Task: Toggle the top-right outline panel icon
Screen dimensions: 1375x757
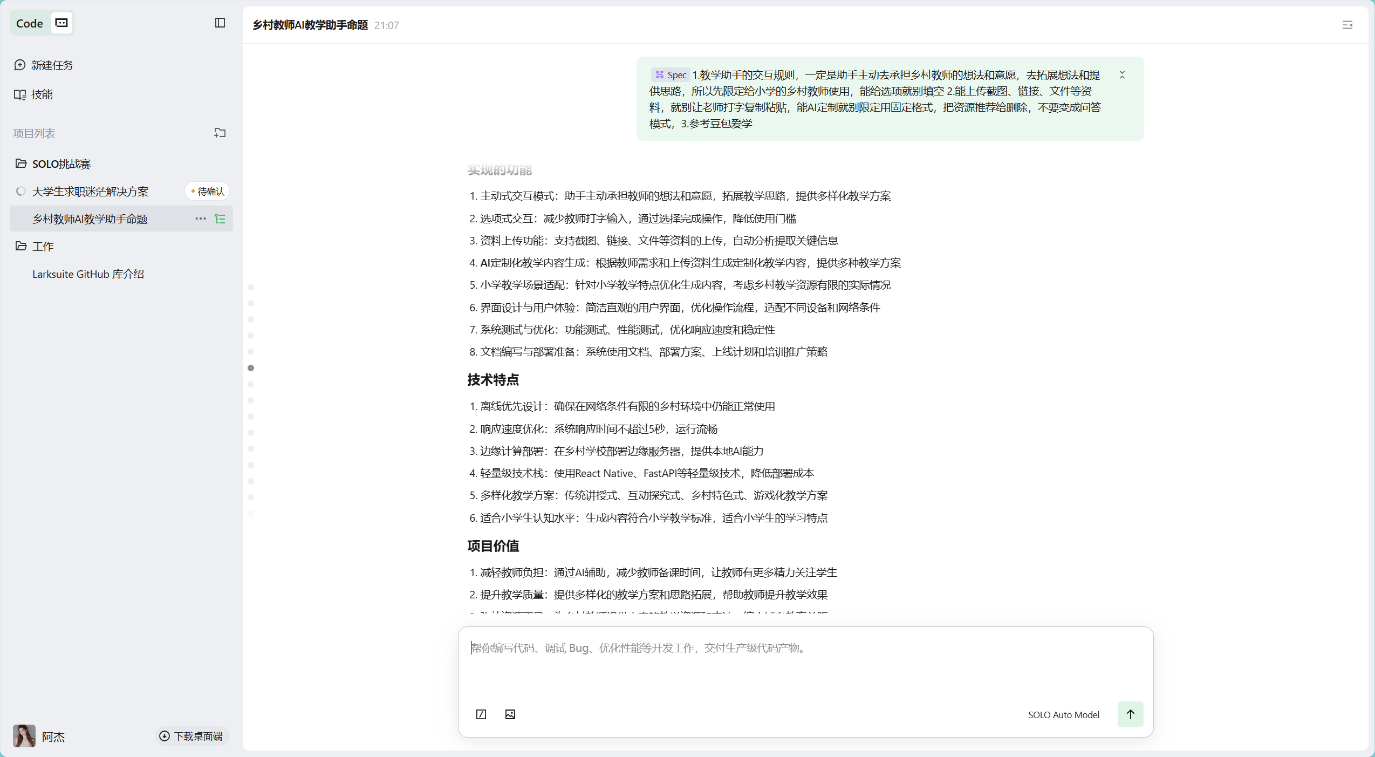Action: (1347, 25)
